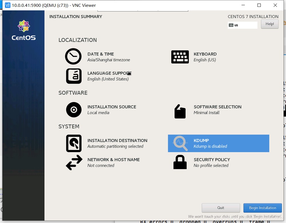The image size is (286, 223).
Task: Click Begin Installation button
Action: 263,208
